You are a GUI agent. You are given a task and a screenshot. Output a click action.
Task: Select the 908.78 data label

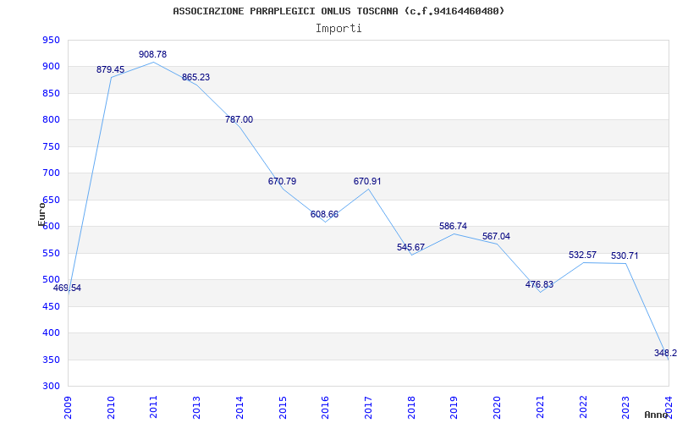tap(152, 55)
